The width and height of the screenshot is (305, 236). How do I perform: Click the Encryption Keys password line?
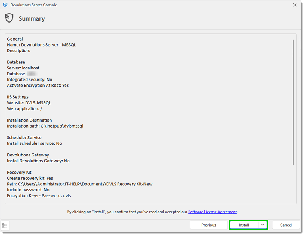38,195
